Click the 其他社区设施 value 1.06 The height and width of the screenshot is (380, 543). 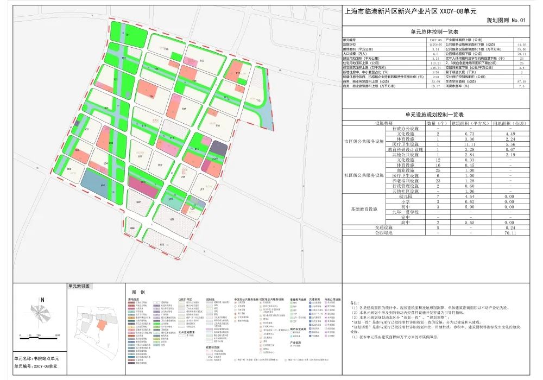[470, 192]
